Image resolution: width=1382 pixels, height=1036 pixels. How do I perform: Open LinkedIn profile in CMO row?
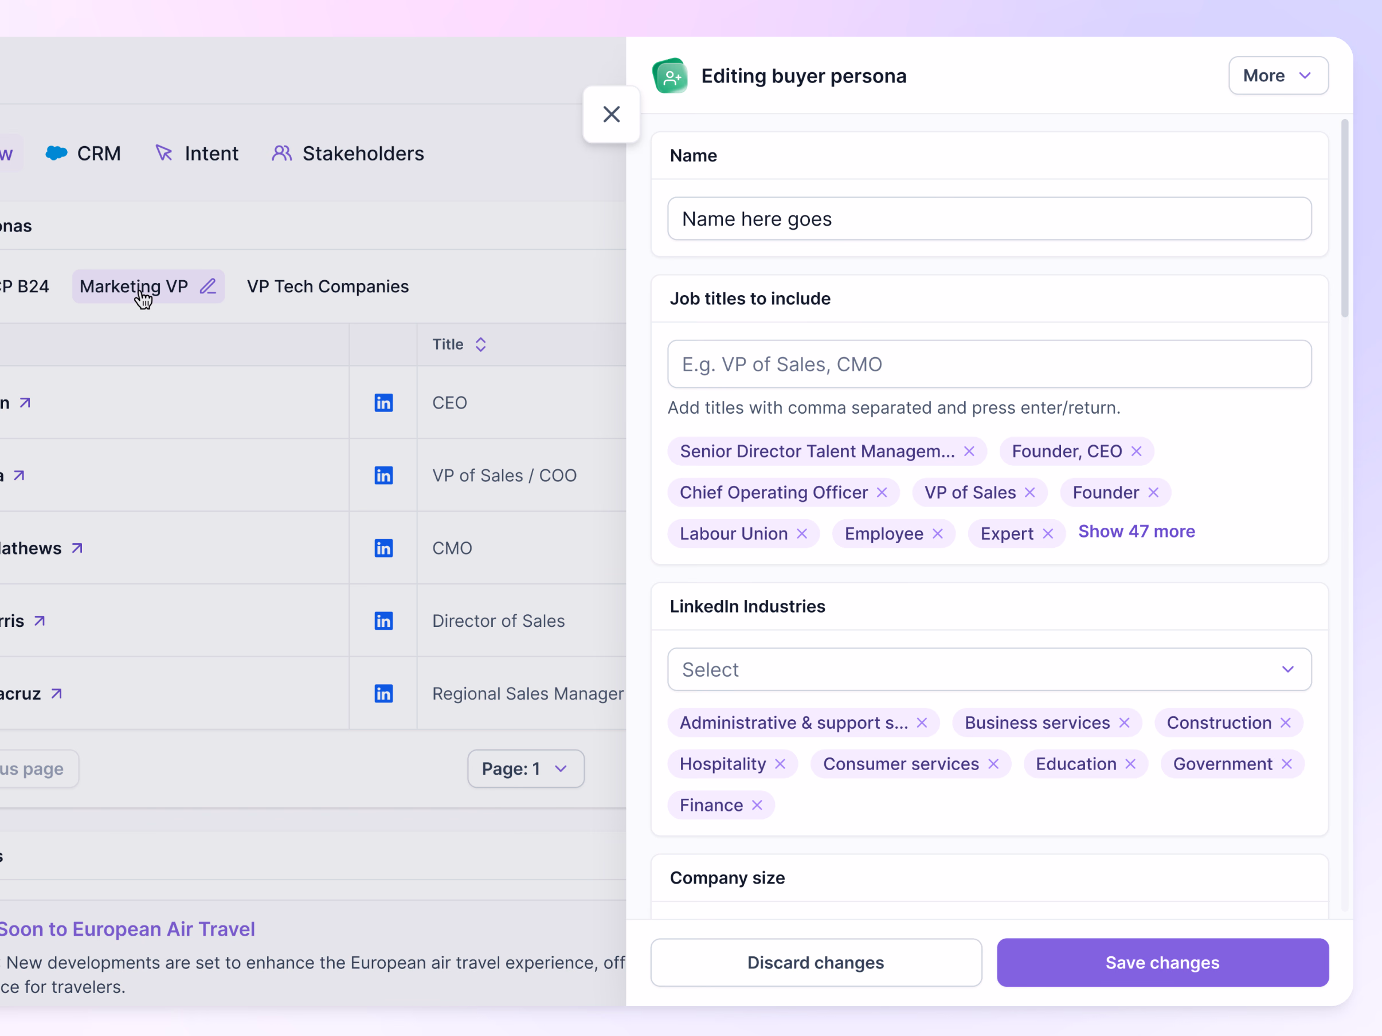coord(383,548)
